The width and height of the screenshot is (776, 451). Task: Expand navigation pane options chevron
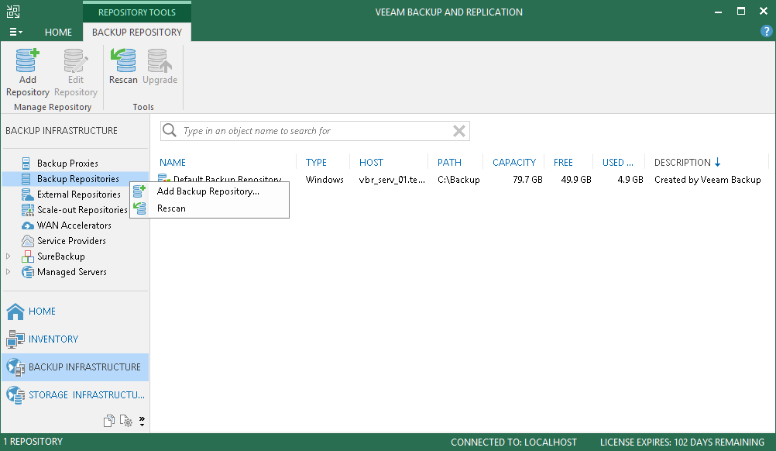point(142,421)
